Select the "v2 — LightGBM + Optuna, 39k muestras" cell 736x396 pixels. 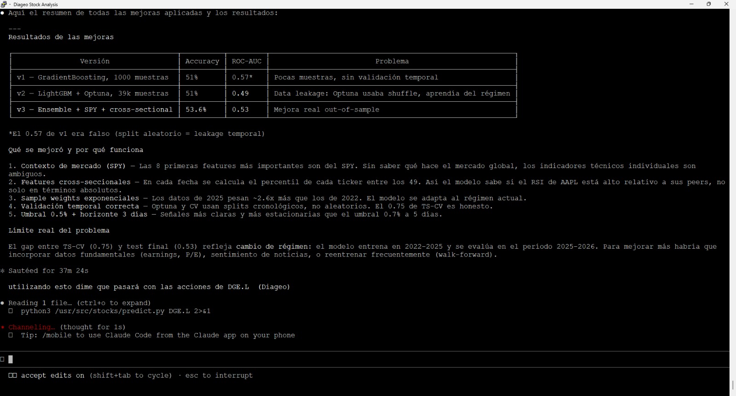pos(92,93)
